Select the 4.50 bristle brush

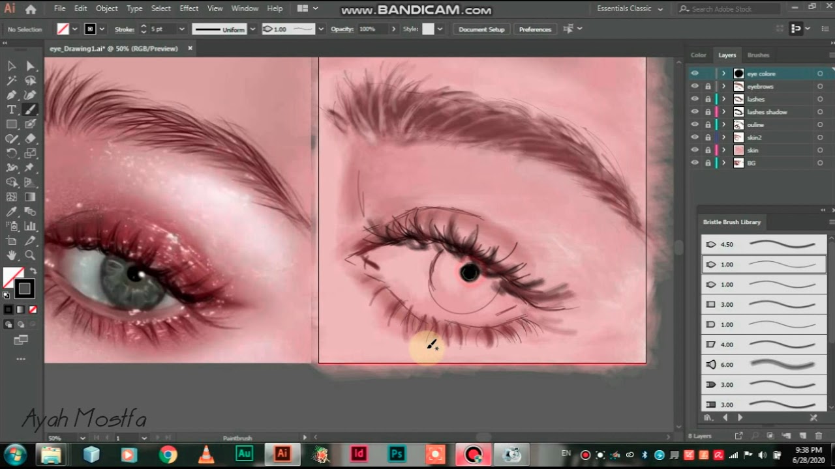[x=764, y=244]
